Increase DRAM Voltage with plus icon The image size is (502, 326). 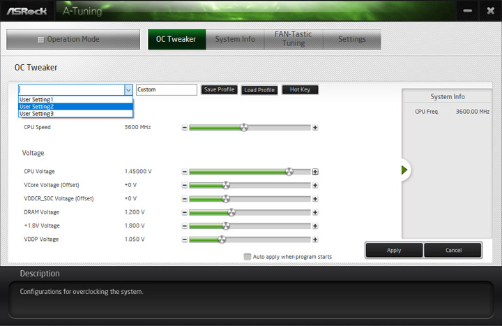pyautogui.click(x=315, y=212)
